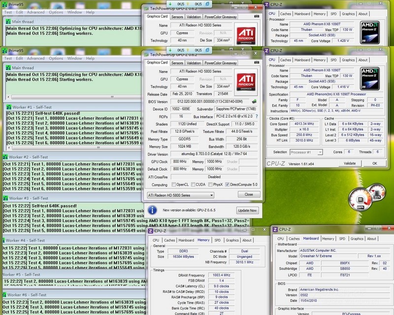
Task: Click the camera screenshot icon in GPU-Z showing BIOS Version
Action: click(x=257, y=63)
